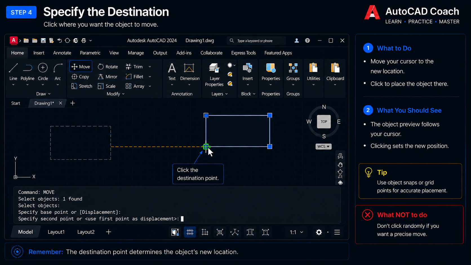Toggle the sixth drafting status icon
The image size is (471, 265).
250,232
